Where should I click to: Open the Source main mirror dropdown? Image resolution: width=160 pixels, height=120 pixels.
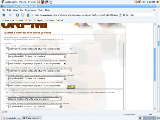coord(40,71)
